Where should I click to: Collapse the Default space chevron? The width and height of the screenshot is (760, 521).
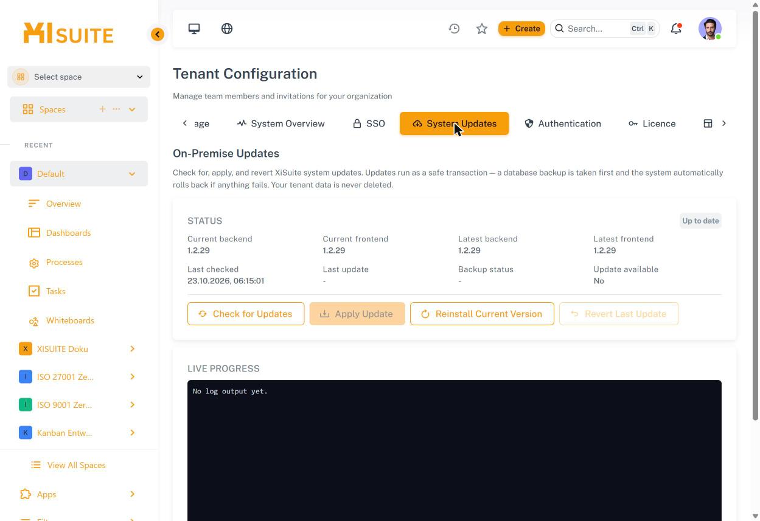(x=132, y=174)
